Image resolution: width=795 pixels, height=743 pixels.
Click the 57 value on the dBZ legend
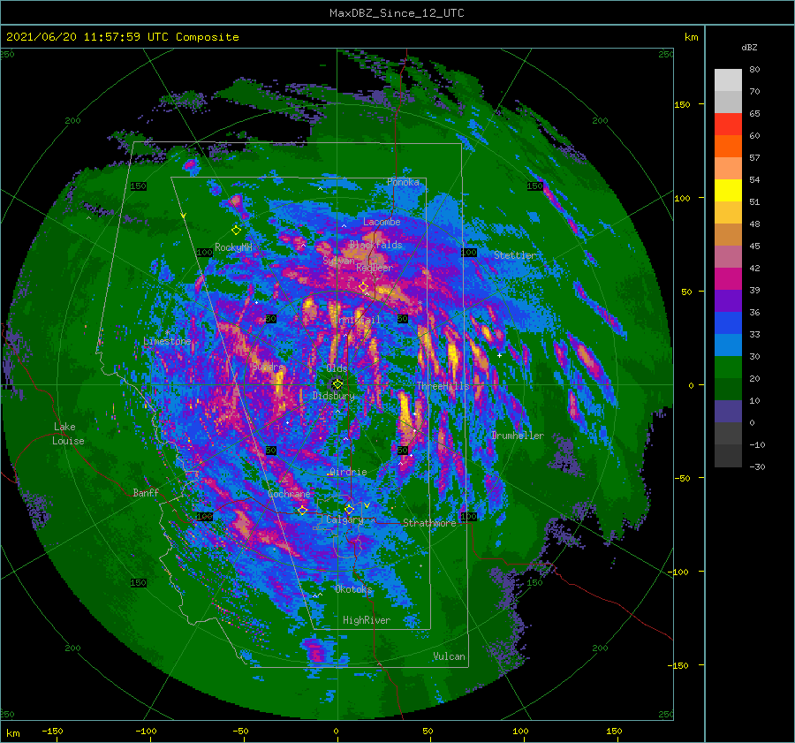(x=754, y=158)
